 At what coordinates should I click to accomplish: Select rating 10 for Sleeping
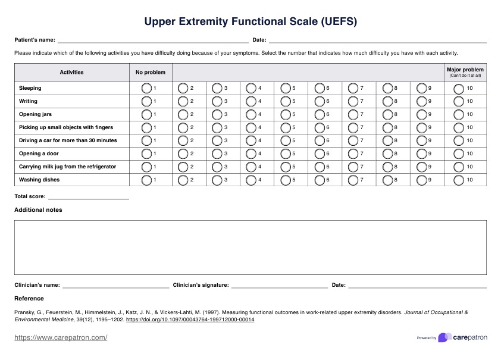point(458,88)
